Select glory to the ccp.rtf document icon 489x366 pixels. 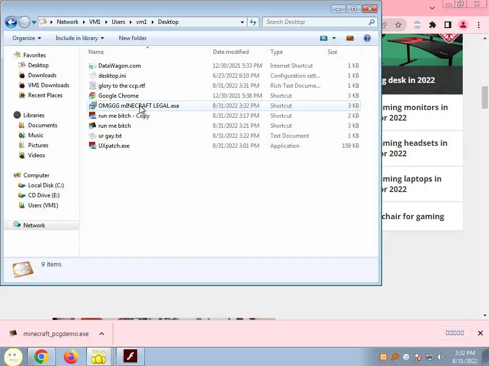pos(92,86)
